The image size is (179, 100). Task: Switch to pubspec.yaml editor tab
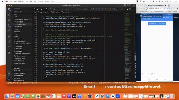click(x=84, y=9)
